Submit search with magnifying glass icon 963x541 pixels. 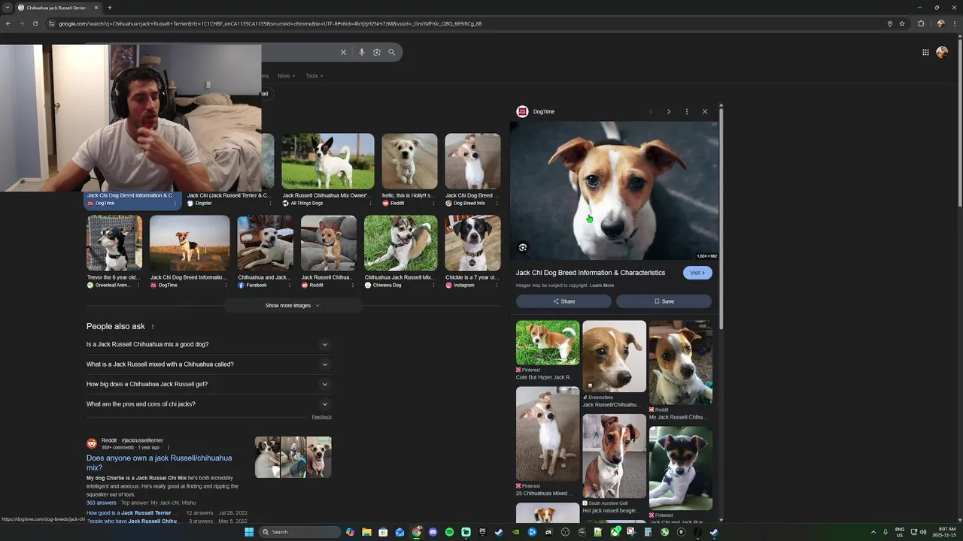pyautogui.click(x=391, y=52)
